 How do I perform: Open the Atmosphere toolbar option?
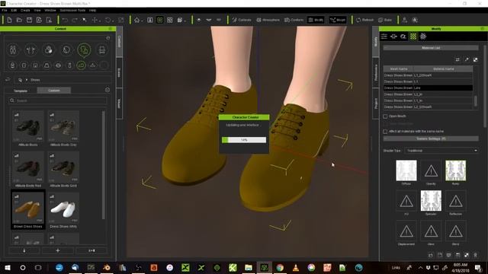click(268, 20)
